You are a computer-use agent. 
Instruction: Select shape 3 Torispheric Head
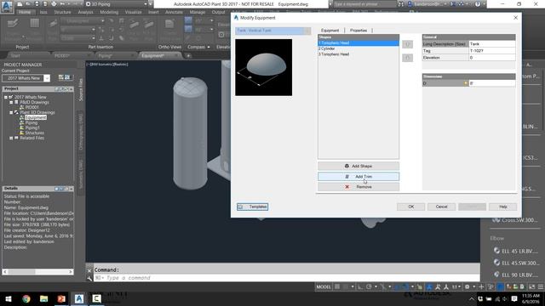coord(359,54)
